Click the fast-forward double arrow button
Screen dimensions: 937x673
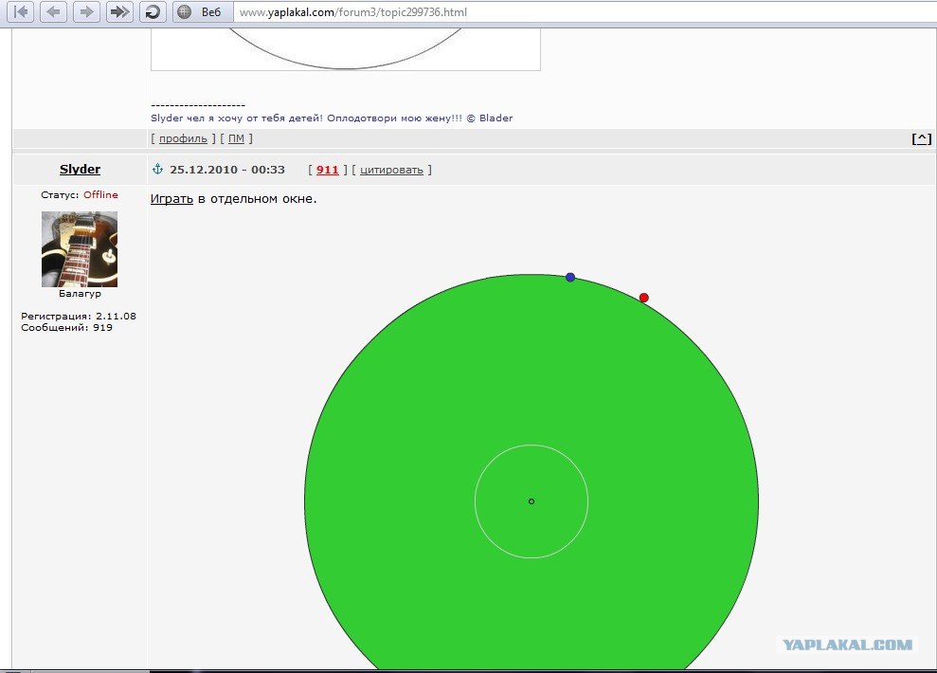coord(119,11)
